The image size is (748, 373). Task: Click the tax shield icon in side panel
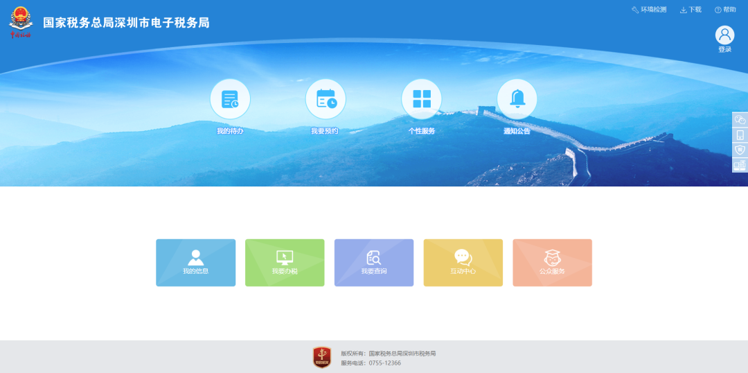(x=740, y=150)
